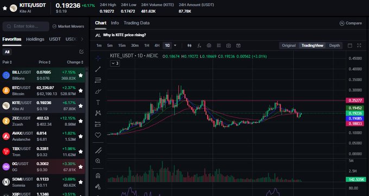Toggle the chart panel layout icon
The height and width of the screenshot is (196, 369).
point(350,45)
